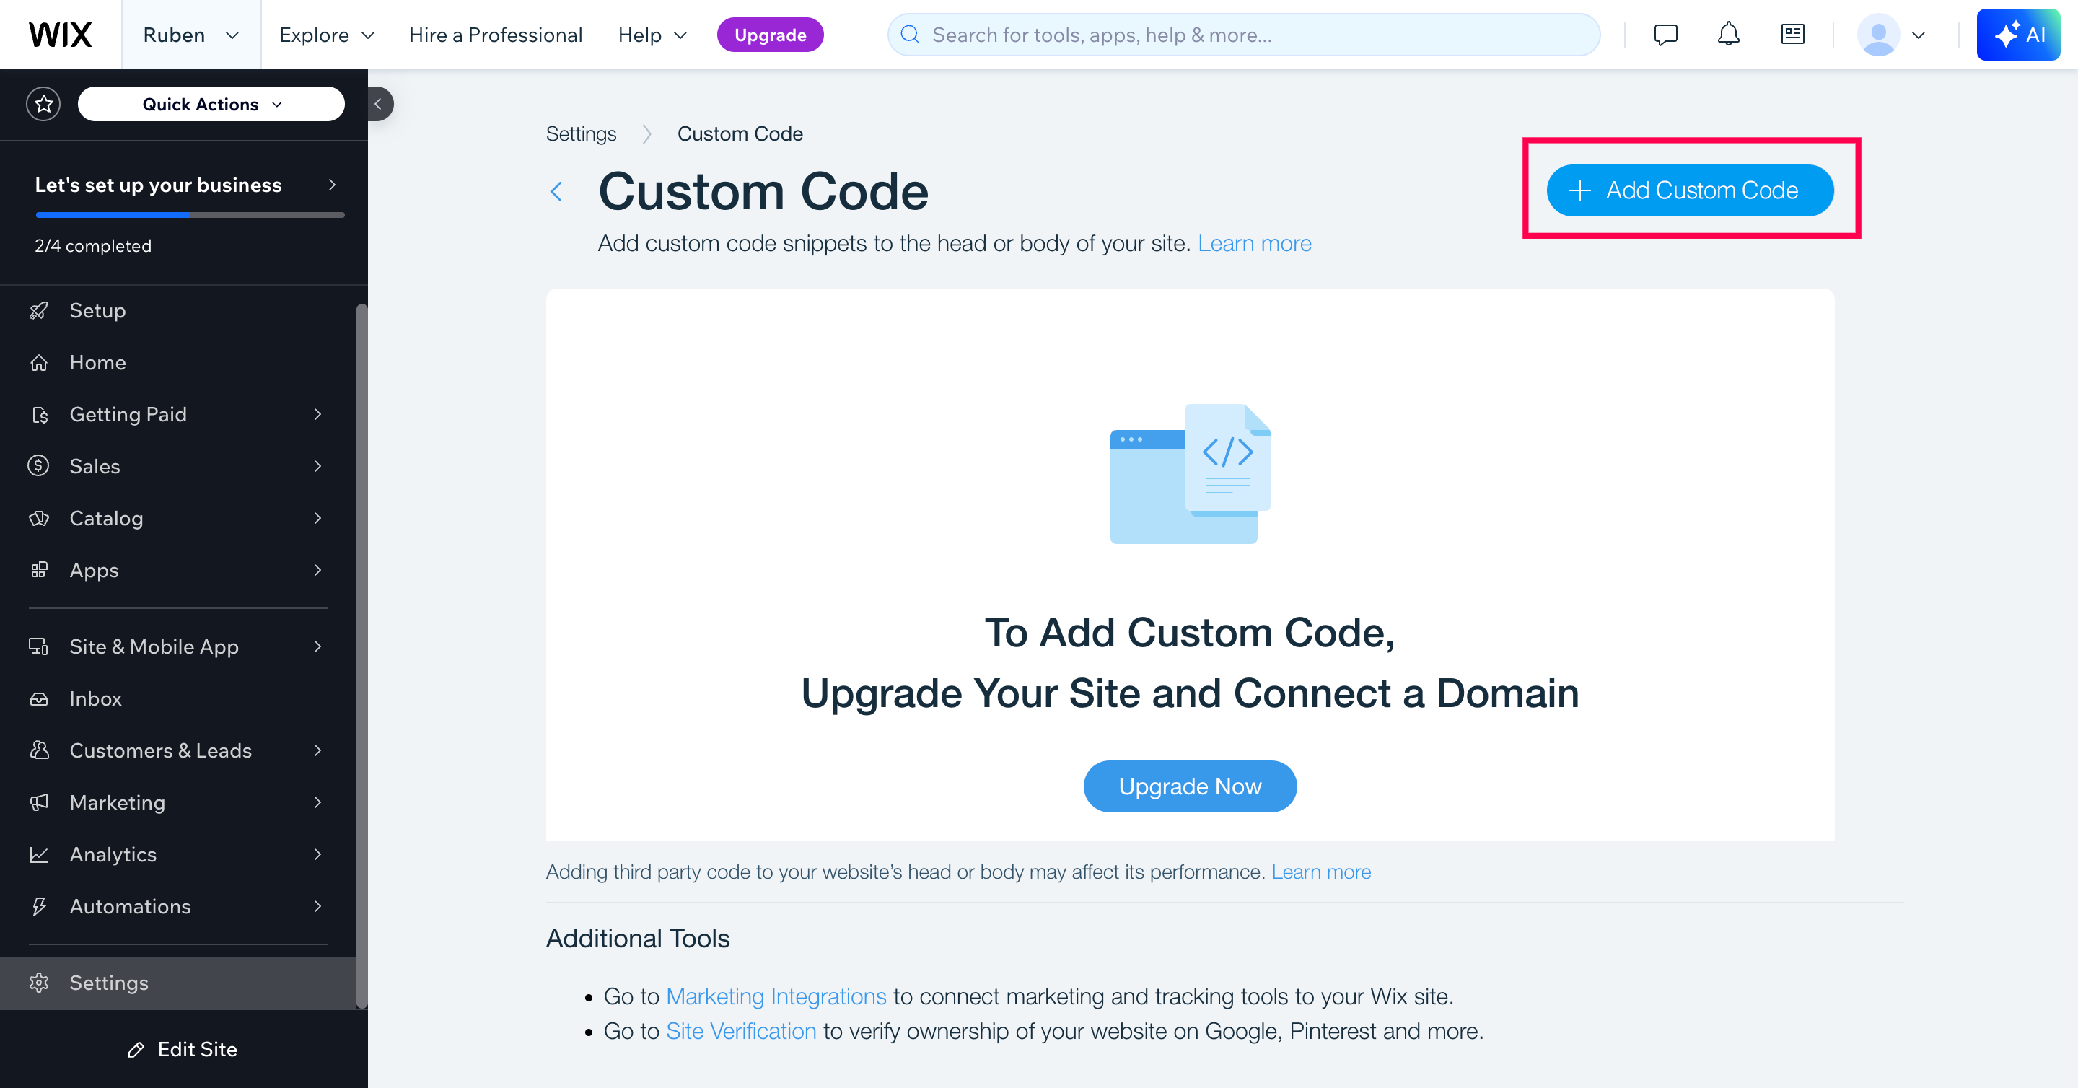Click the Wix logo

click(x=61, y=35)
